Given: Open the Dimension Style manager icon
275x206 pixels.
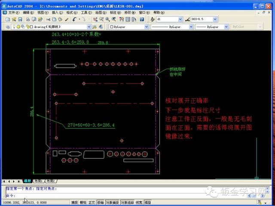Looking at the screenshot, I should pos(187,19).
